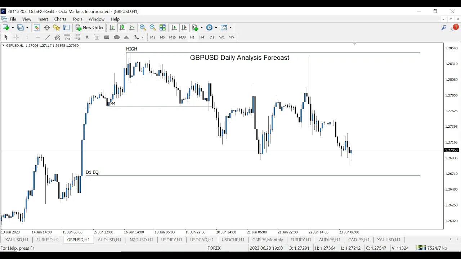Image resolution: width=461 pixels, height=259 pixels.
Task: Switch timeframe to H4
Action: point(202,37)
